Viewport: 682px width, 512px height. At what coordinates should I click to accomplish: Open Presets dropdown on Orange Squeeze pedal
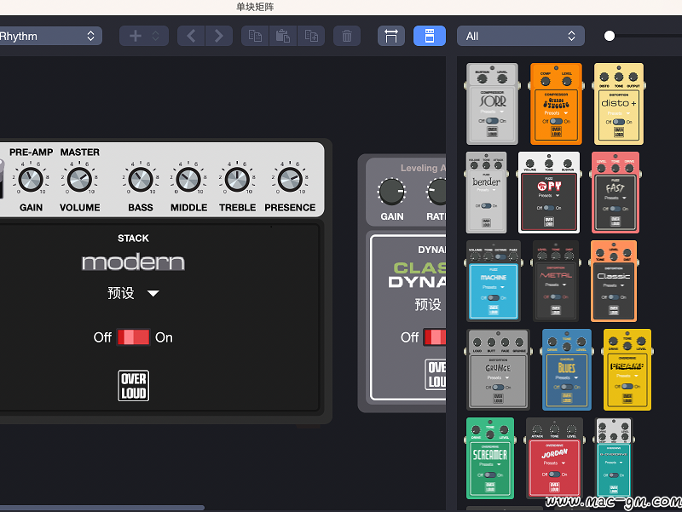coord(556,113)
